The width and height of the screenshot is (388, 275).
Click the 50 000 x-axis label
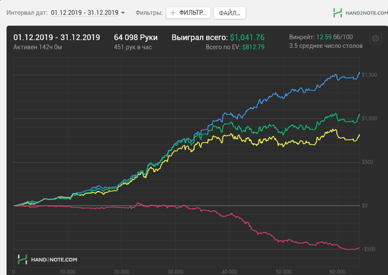pyautogui.click(x=283, y=272)
